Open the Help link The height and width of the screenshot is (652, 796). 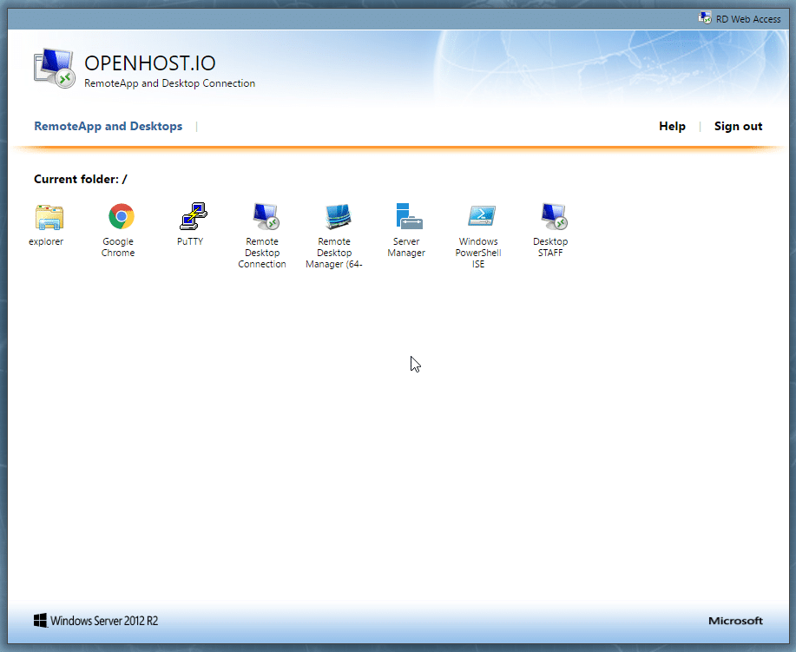[672, 127]
